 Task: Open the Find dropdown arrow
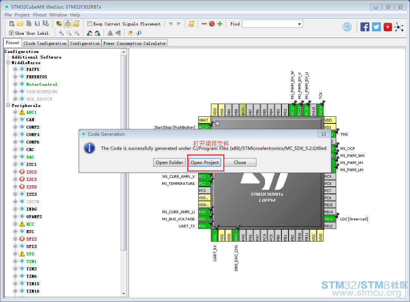(299, 24)
